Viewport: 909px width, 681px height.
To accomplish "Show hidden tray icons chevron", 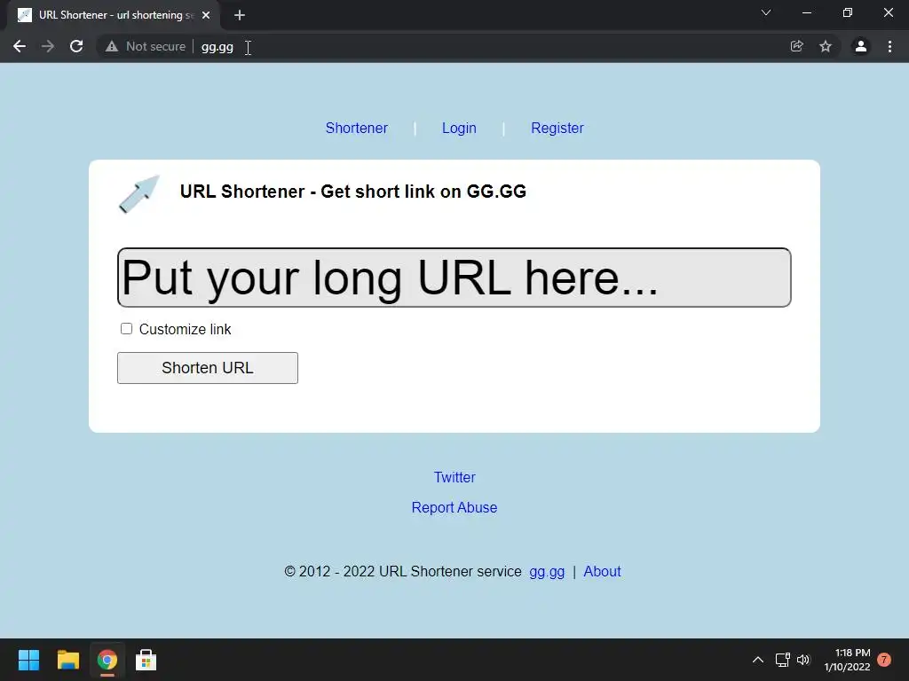I will (x=758, y=660).
